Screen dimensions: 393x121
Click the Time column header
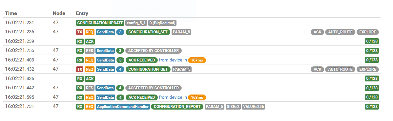(11, 13)
